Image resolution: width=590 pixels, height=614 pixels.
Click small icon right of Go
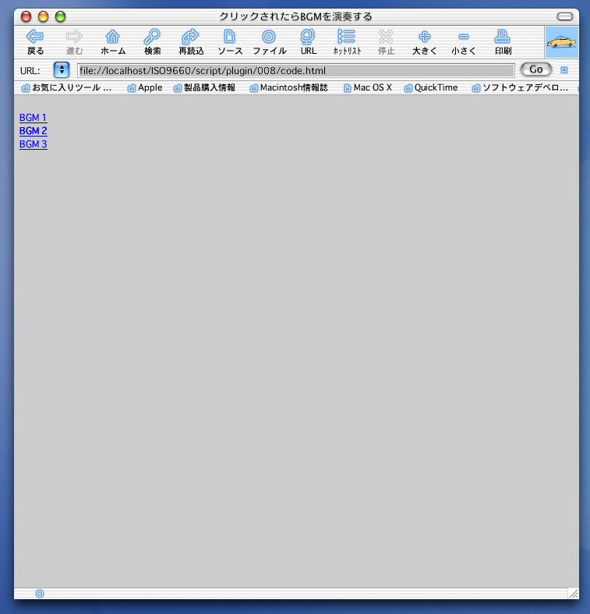[564, 70]
